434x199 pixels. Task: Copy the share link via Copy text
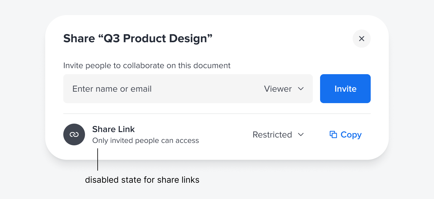click(351, 134)
